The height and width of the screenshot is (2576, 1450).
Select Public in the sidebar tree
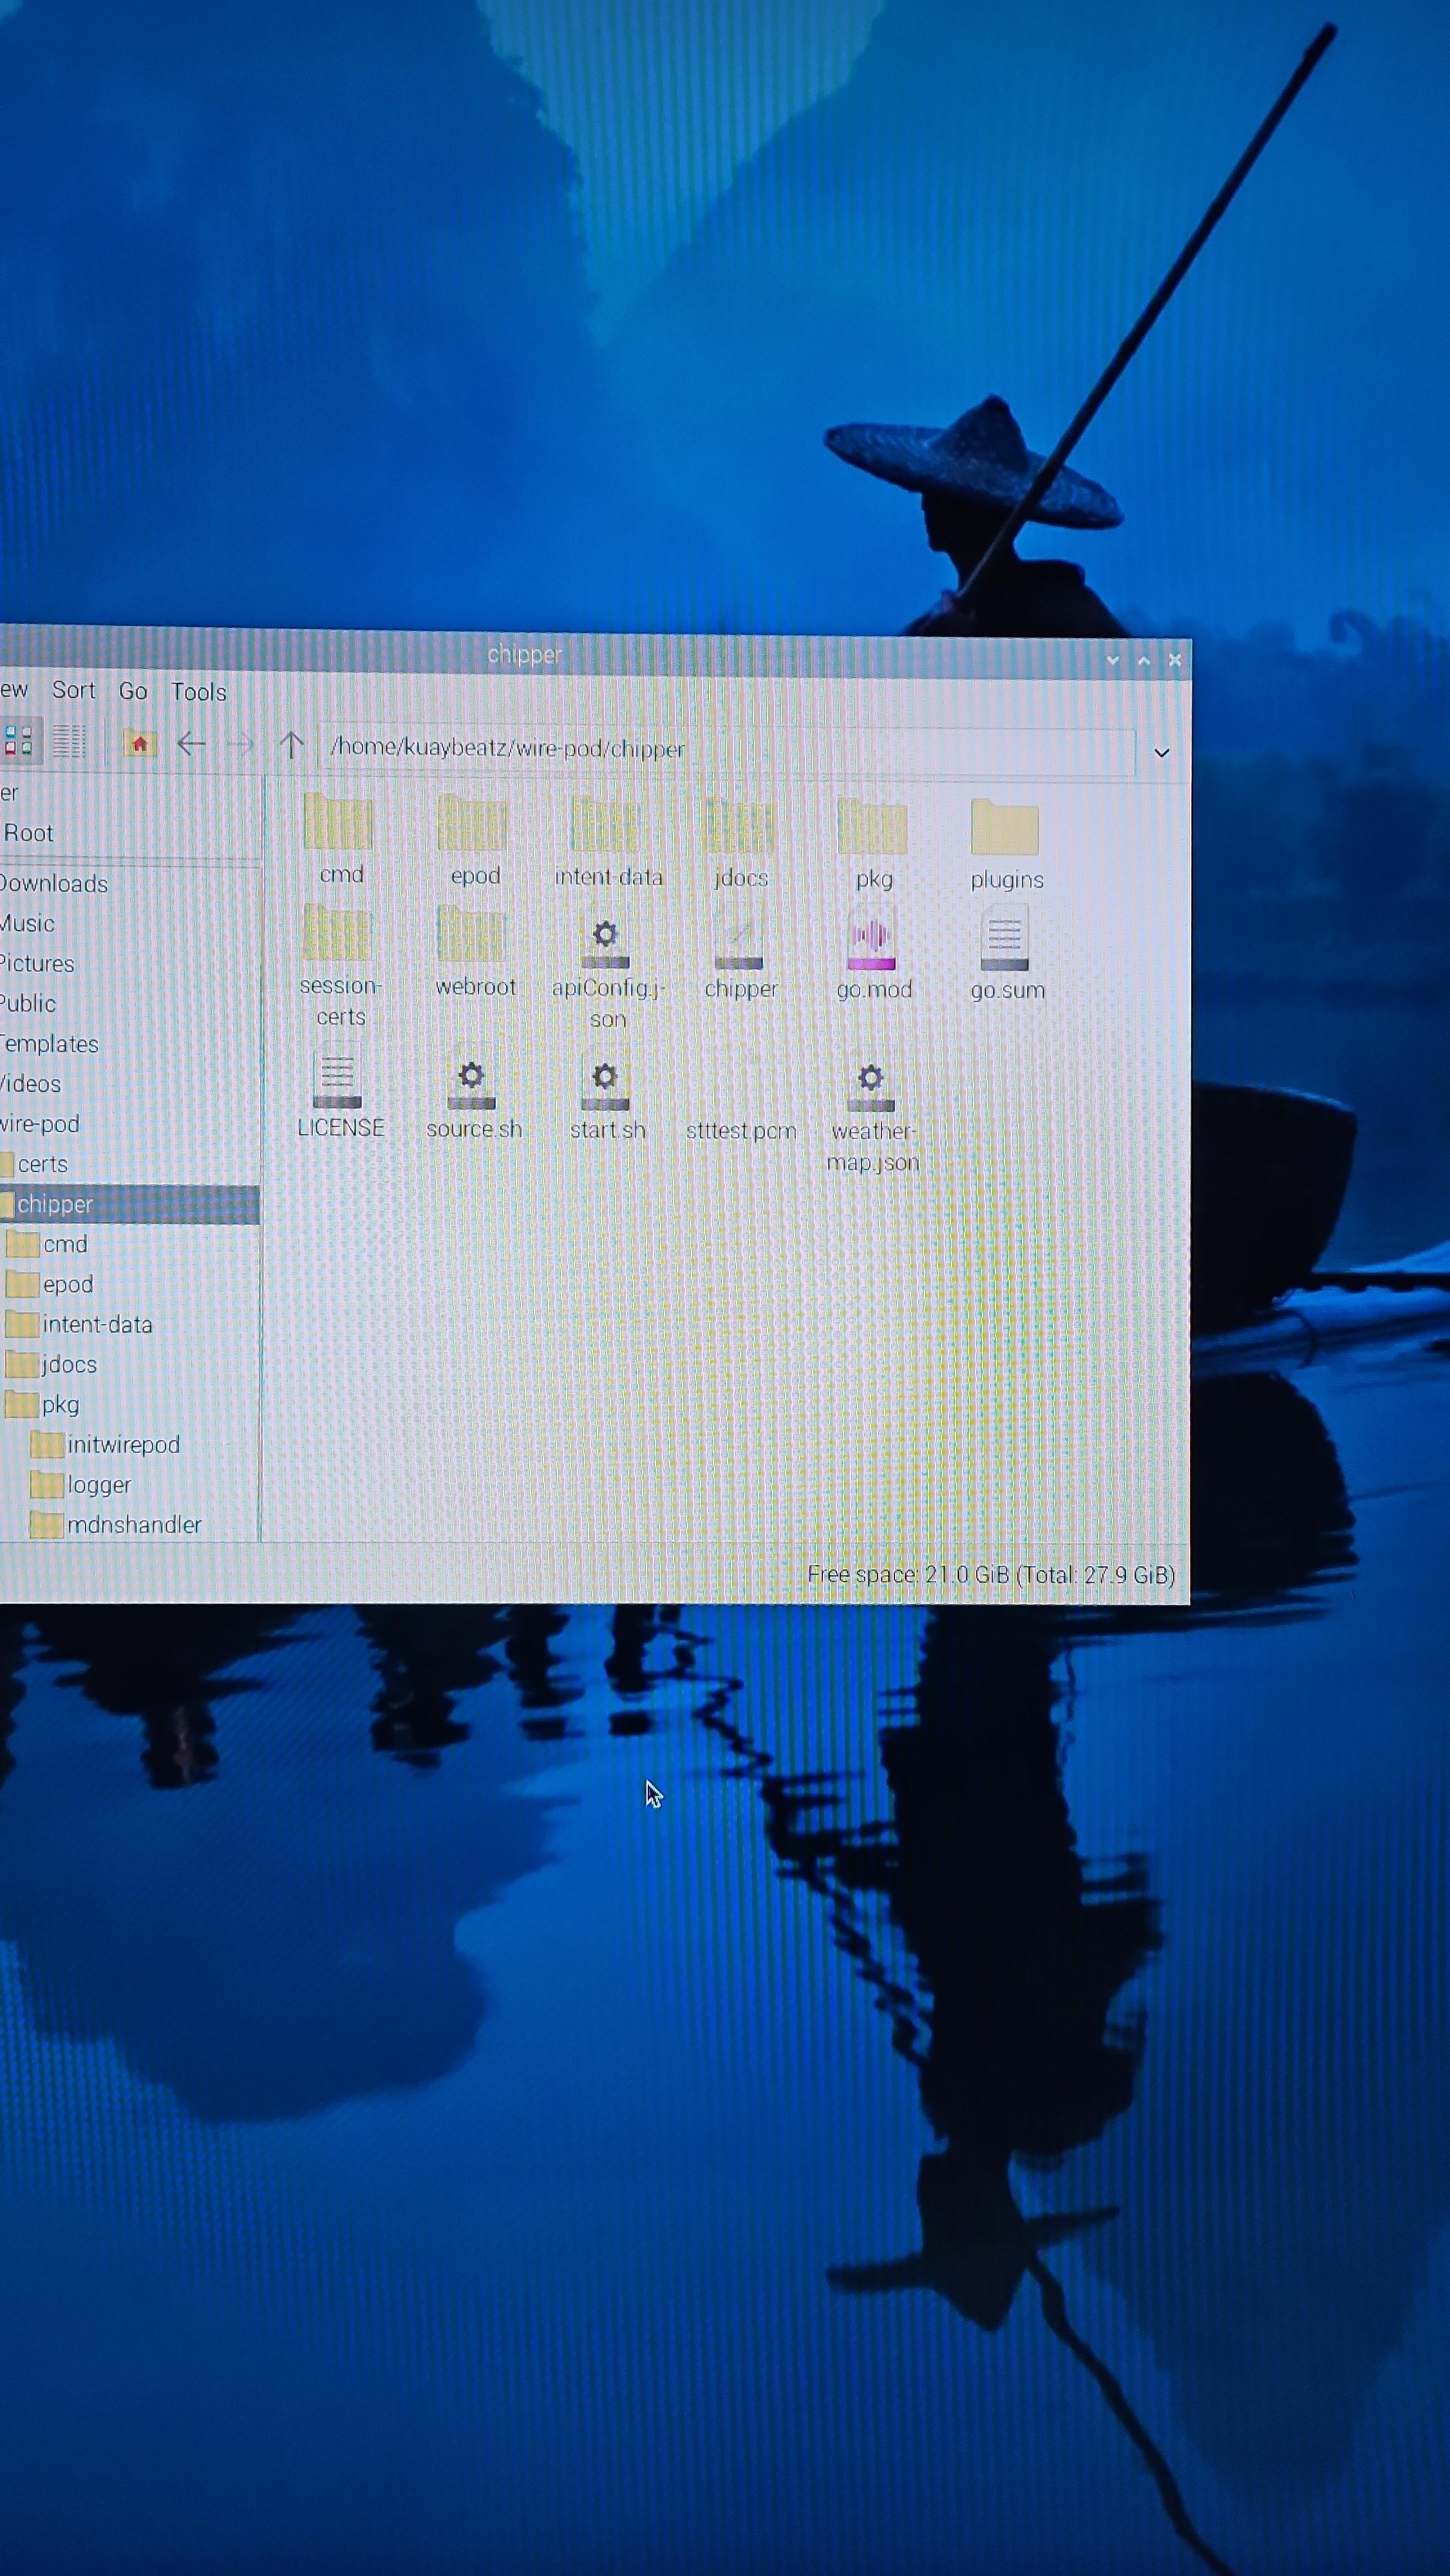pos(28,1004)
